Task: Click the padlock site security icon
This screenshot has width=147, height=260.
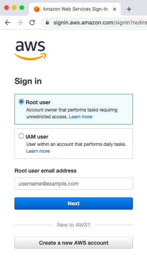Action: [47, 23]
